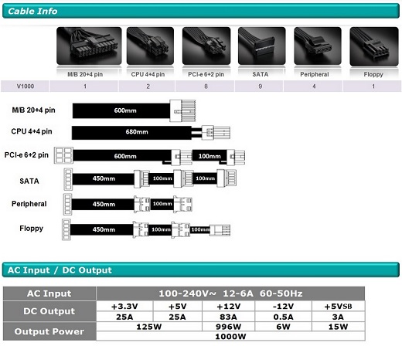Click the SATA 450mm cable segment

[104, 178]
